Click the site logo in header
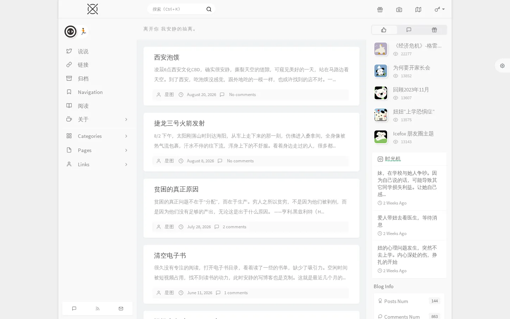The image size is (510, 319). (92, 9)
